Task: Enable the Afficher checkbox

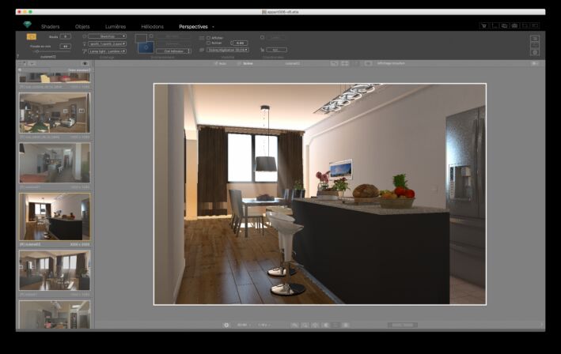Action: click(x=209, y=38)
